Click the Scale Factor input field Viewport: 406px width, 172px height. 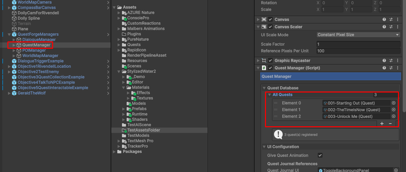point(358,44)
